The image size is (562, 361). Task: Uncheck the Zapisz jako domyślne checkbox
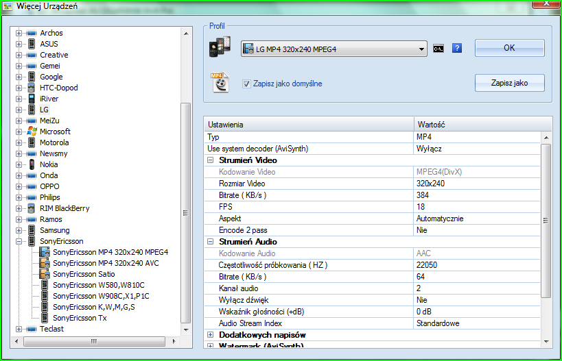pyautogui.click(x=246, y=84)
